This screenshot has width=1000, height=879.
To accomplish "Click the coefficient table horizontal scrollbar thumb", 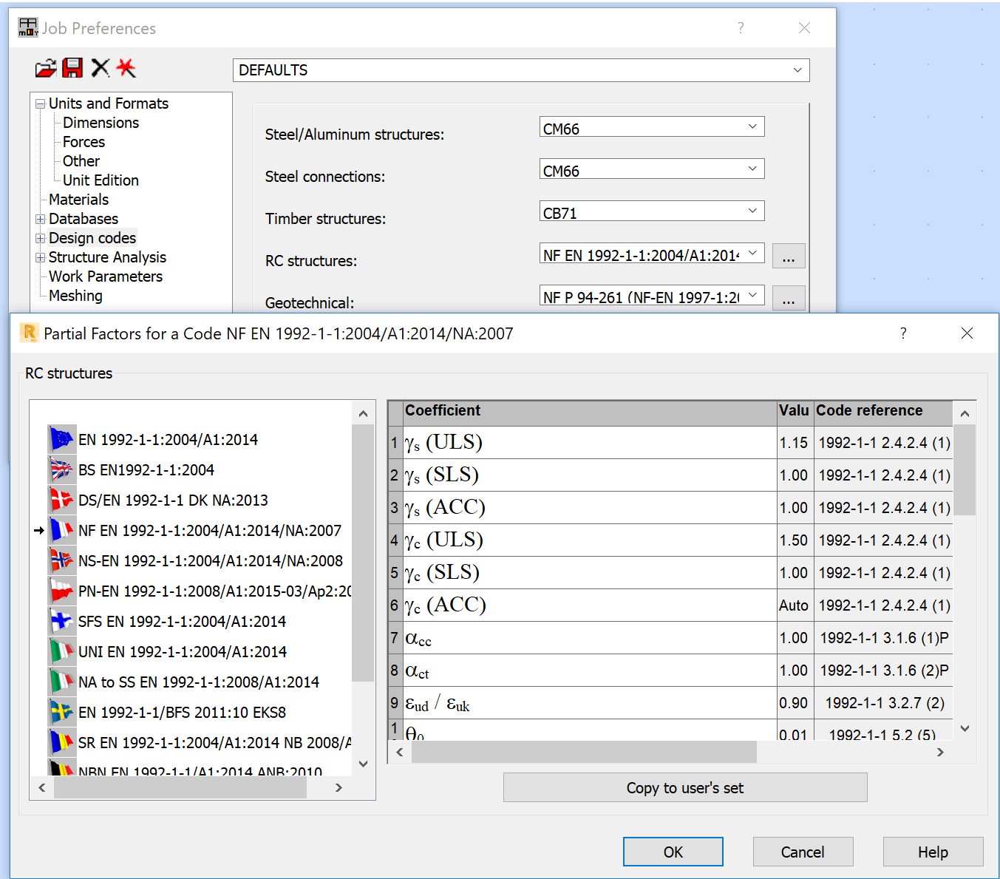I will 584,753.
